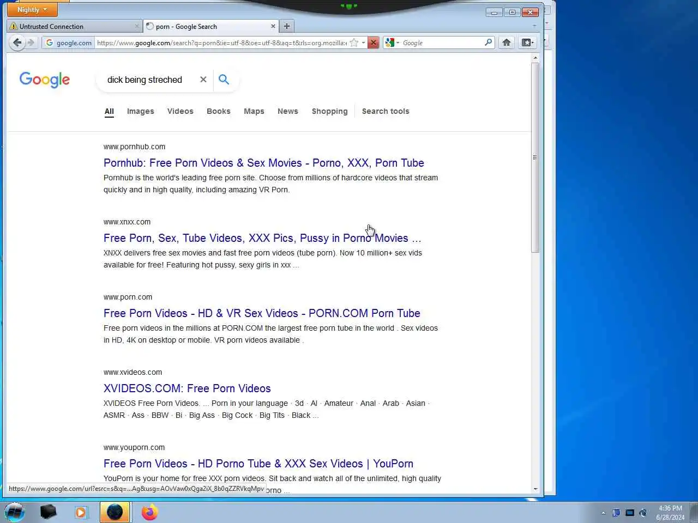Click the vertical scrollbar thumb

coord(535,157)
